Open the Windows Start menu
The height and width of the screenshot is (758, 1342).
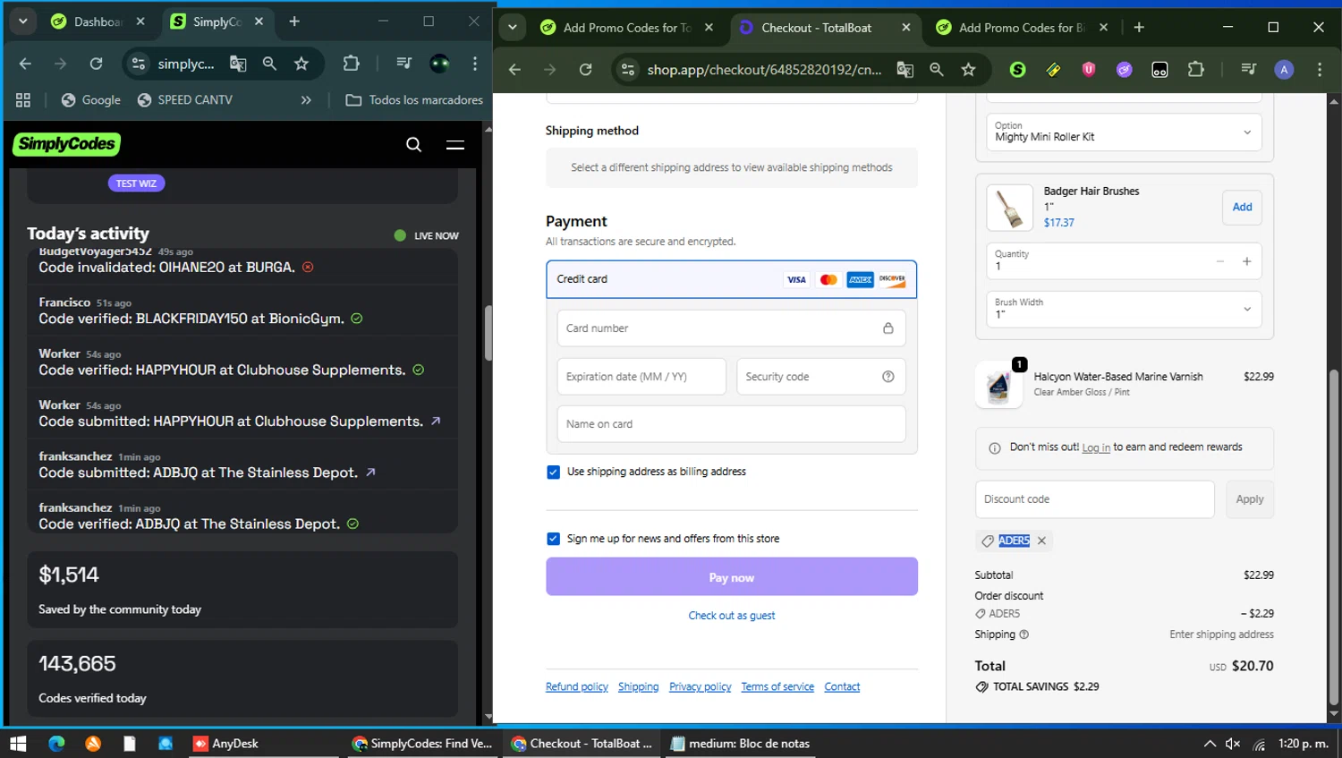[18, 744]
